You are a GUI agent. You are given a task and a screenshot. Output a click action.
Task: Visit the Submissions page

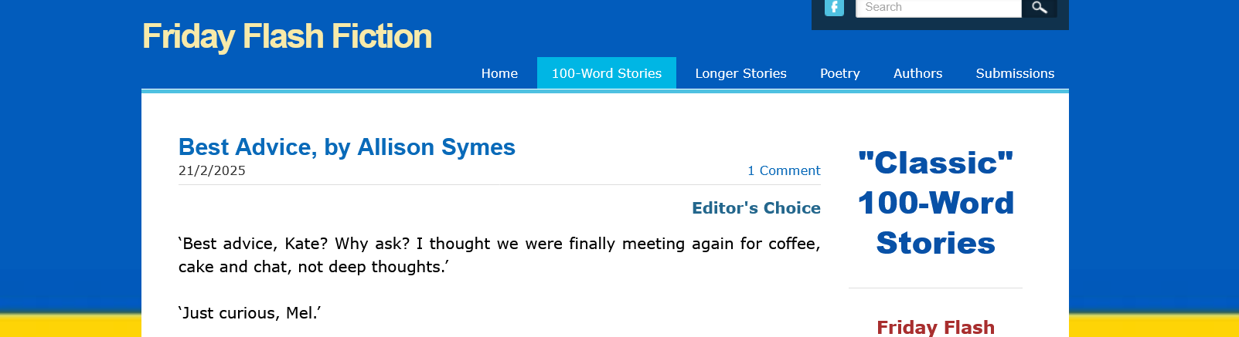1014,73
